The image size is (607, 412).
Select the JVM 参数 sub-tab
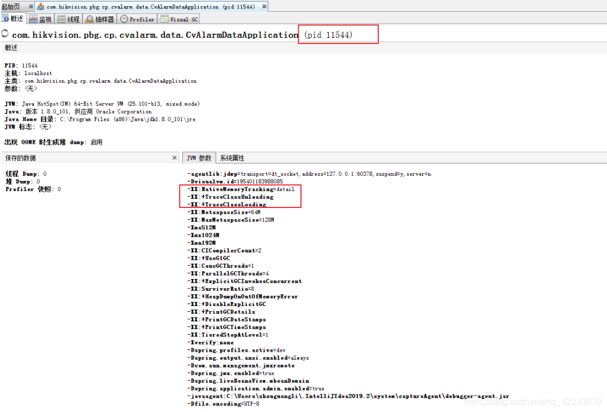tap(199, 158)
